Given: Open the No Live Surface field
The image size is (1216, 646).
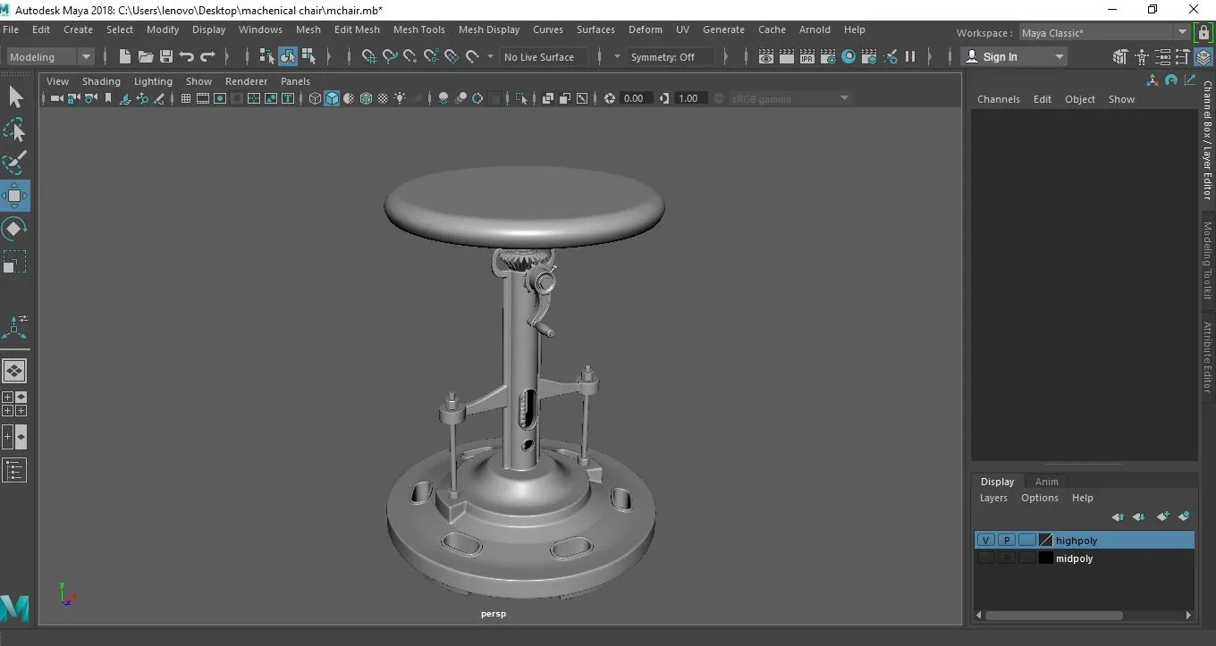Looking at the screenshot, I should coord(544,56).
